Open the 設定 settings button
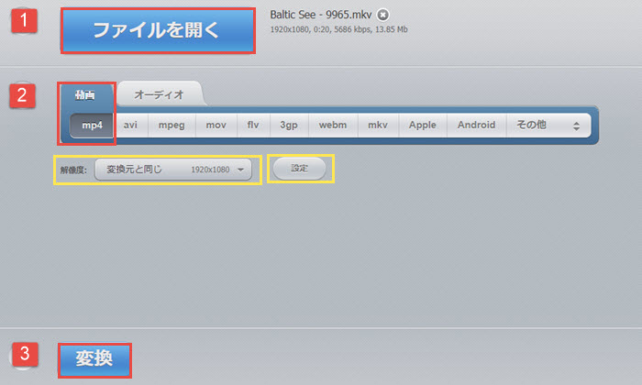Screen dimensions: 642x385 (x=299, y=169)
